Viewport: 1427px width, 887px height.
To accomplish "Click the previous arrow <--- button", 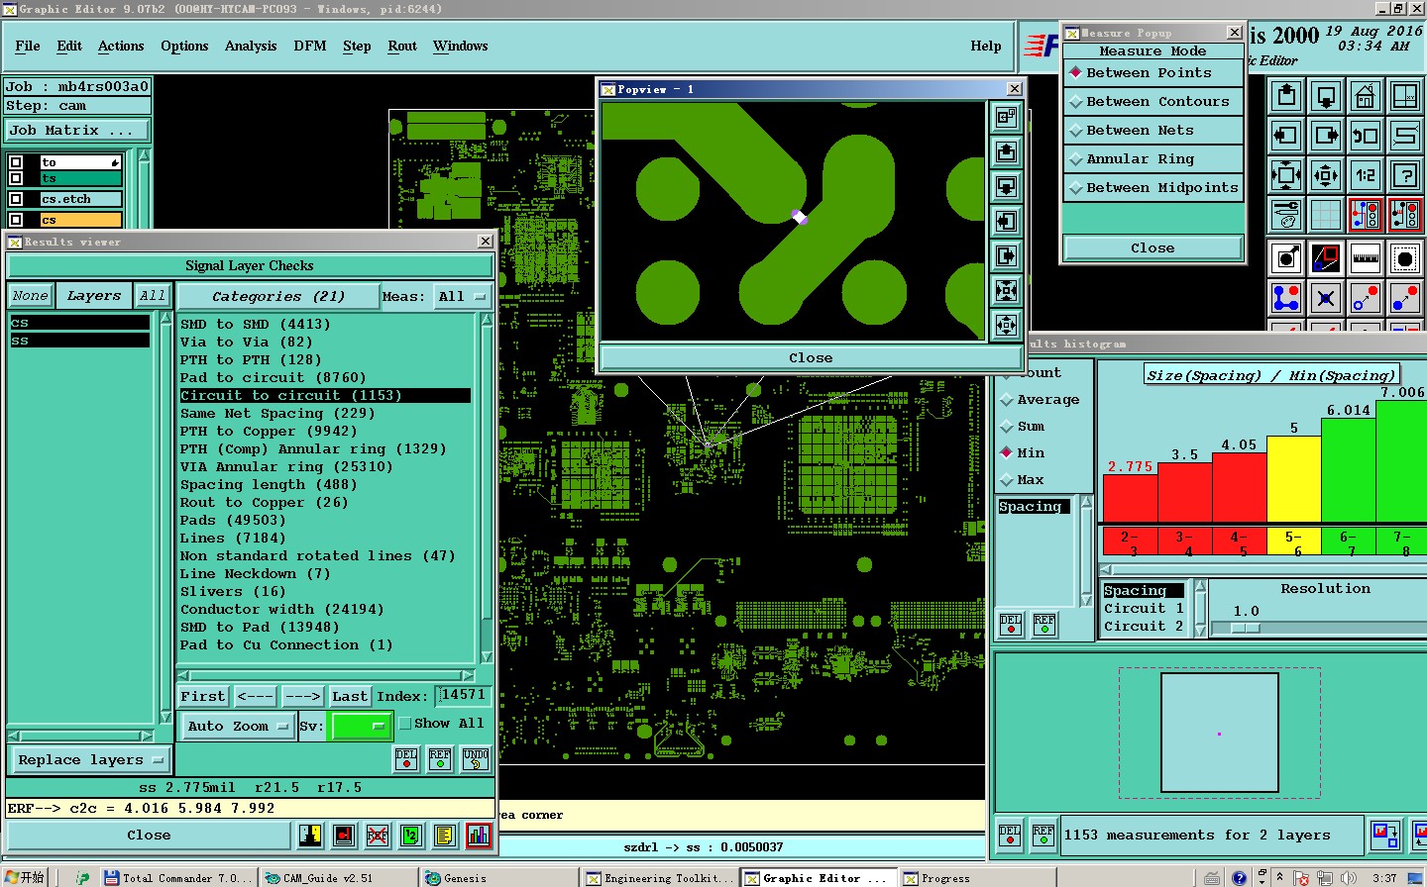I will [255, 697].
